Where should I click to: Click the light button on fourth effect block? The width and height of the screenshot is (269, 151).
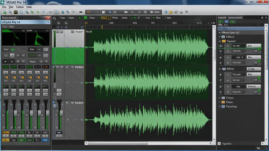tap(254, 87)
